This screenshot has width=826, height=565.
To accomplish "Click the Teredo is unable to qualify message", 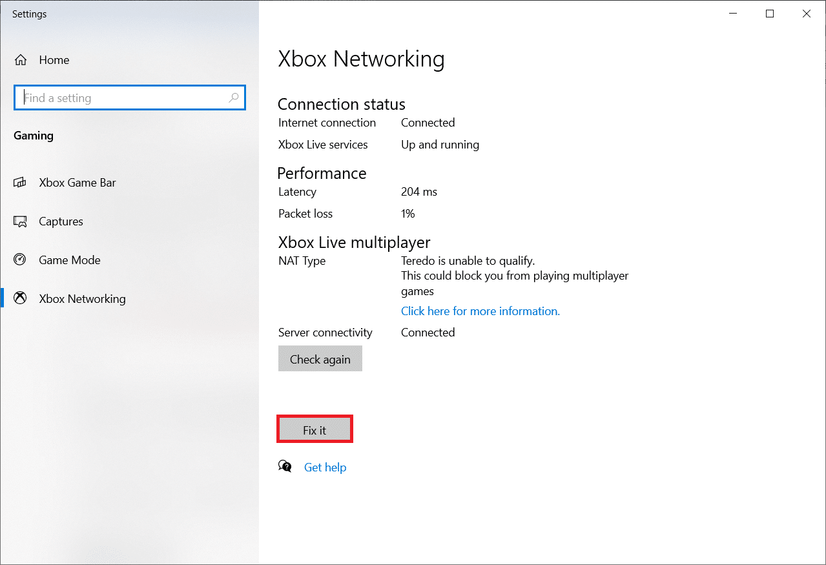I will click(468, 261).
